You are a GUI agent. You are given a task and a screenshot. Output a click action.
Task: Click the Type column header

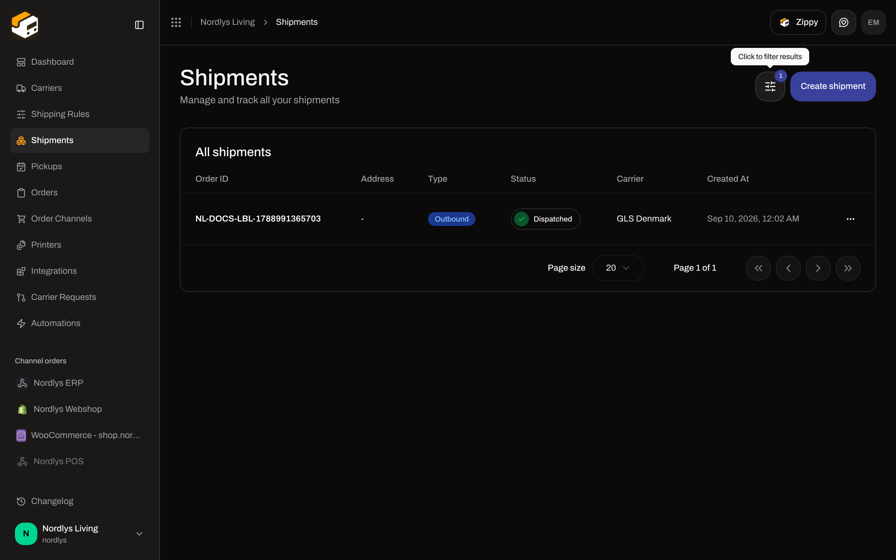click(437, 179)
